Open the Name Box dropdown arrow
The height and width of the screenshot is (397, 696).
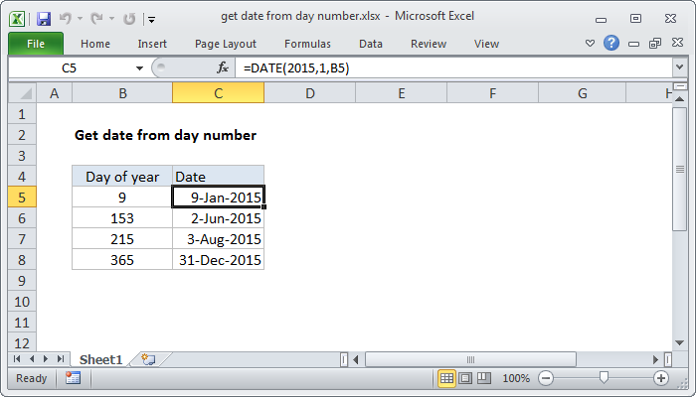coord(139,68)
